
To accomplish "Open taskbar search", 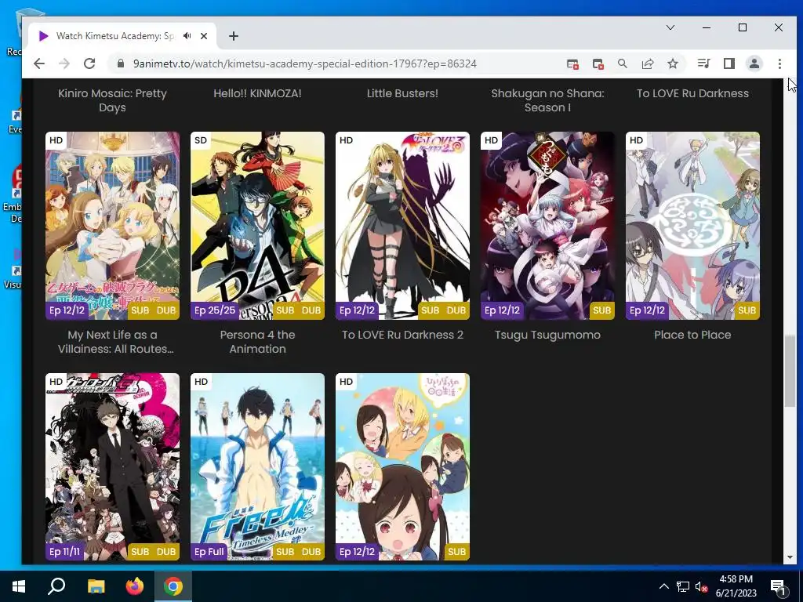I will point(56,586).
